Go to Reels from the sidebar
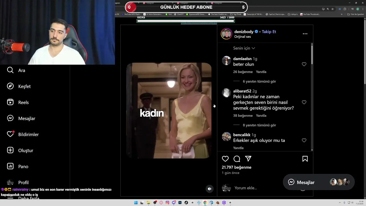The width and height of the screenshot is (366, 206). click(18, 102)
